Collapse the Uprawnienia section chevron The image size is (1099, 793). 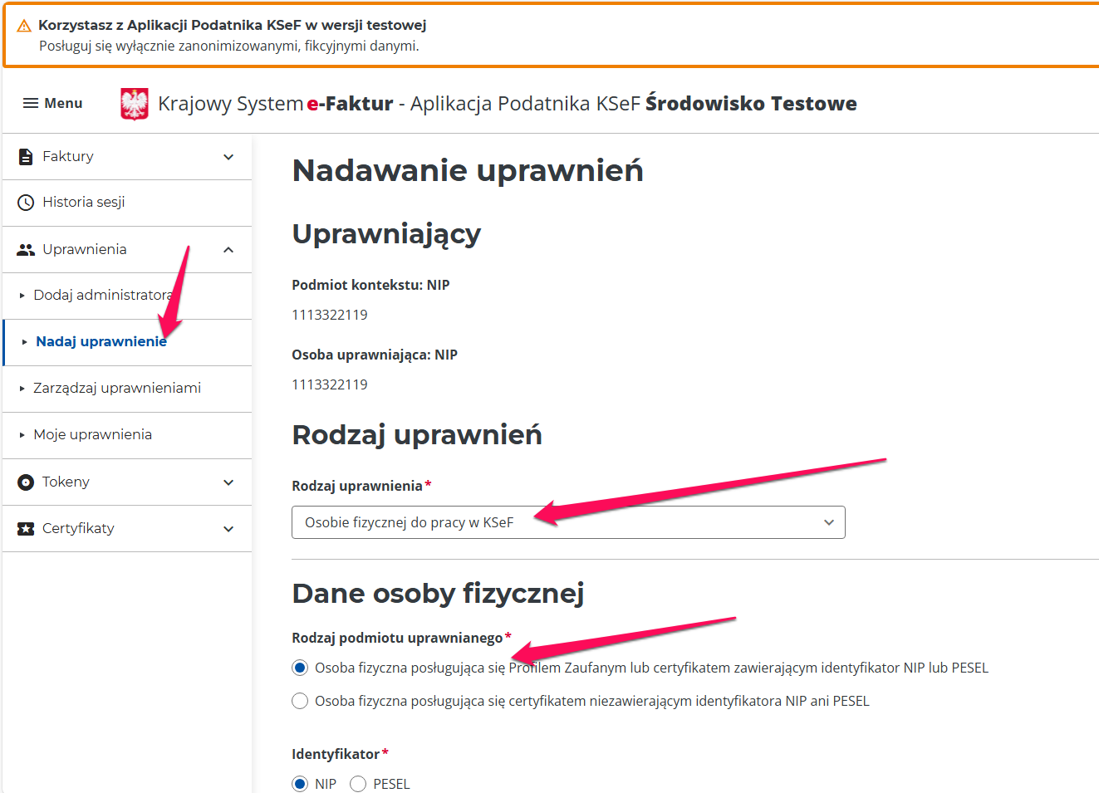(228, 250)
